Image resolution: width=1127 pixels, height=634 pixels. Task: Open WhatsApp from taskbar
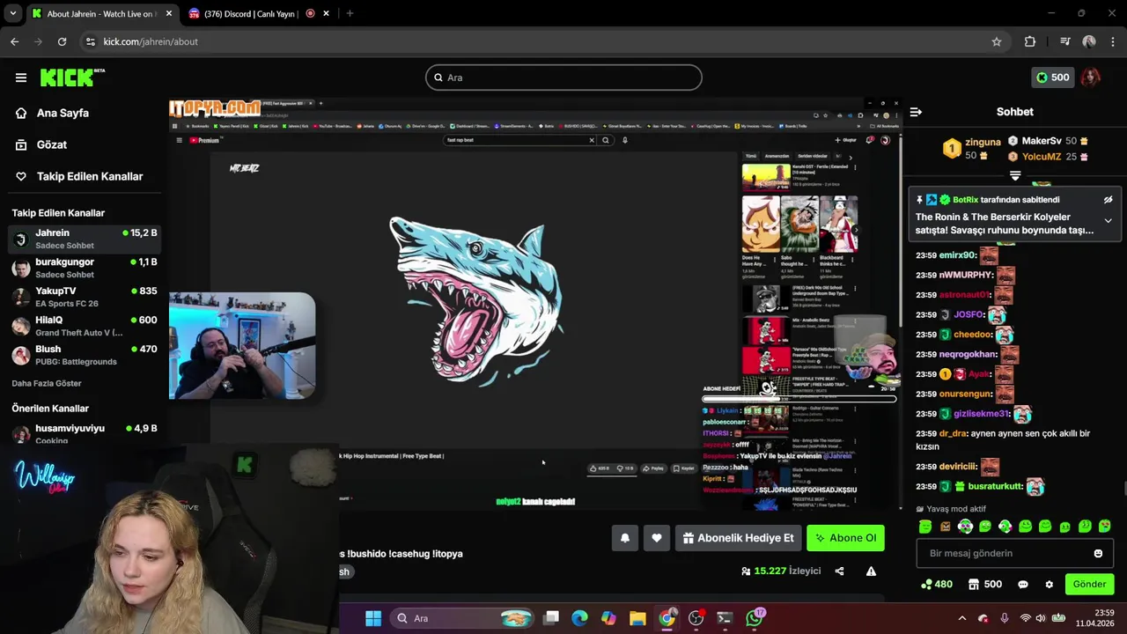pos(755,618)
